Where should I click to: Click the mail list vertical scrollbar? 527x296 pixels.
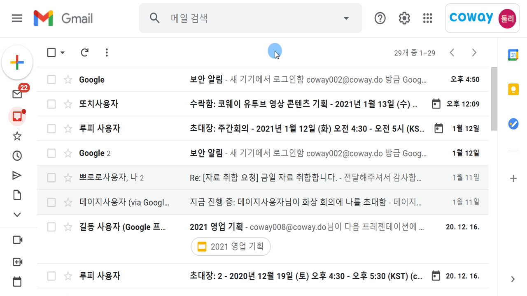494,99
